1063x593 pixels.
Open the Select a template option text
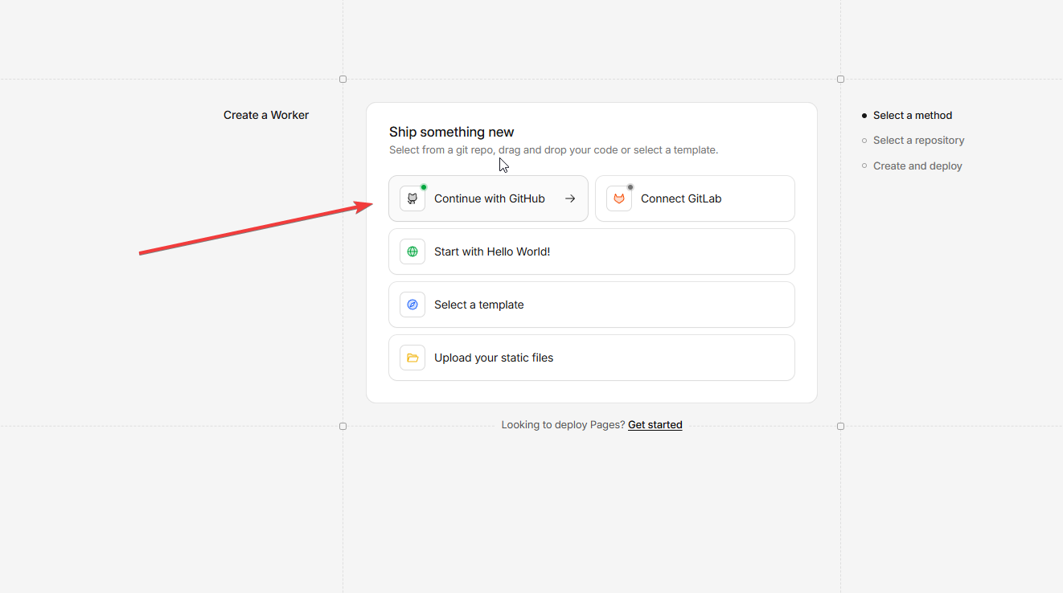click(x=478, y=305)
